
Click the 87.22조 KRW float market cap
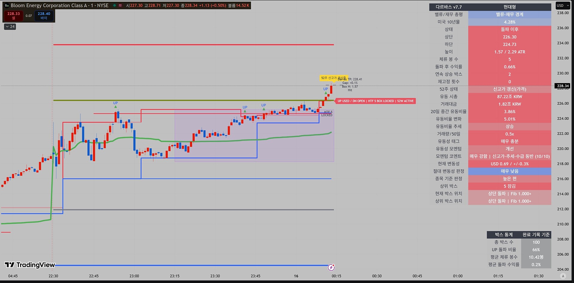pyautogui.click(x=509, y=97)
